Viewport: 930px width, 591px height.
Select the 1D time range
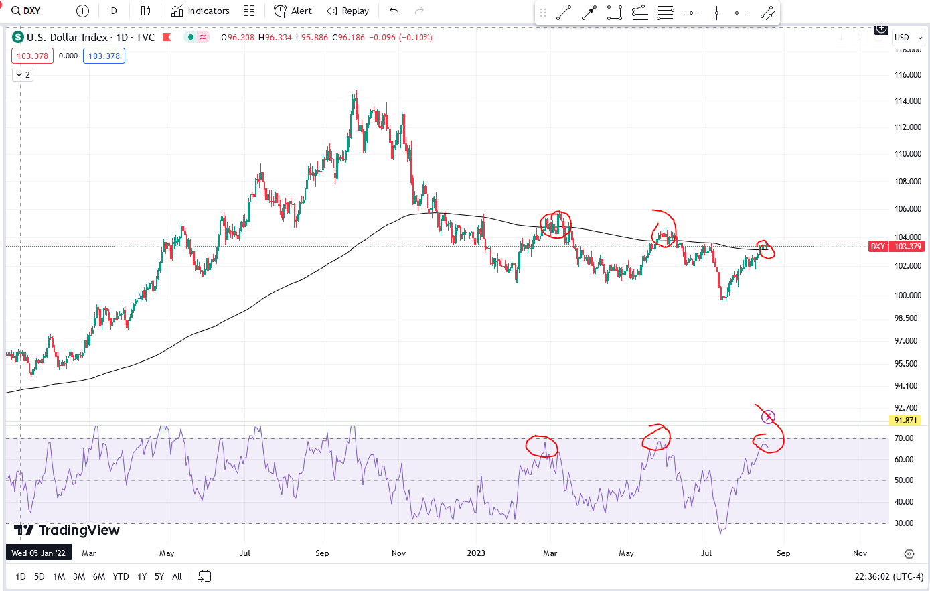(x=21, y=576)
